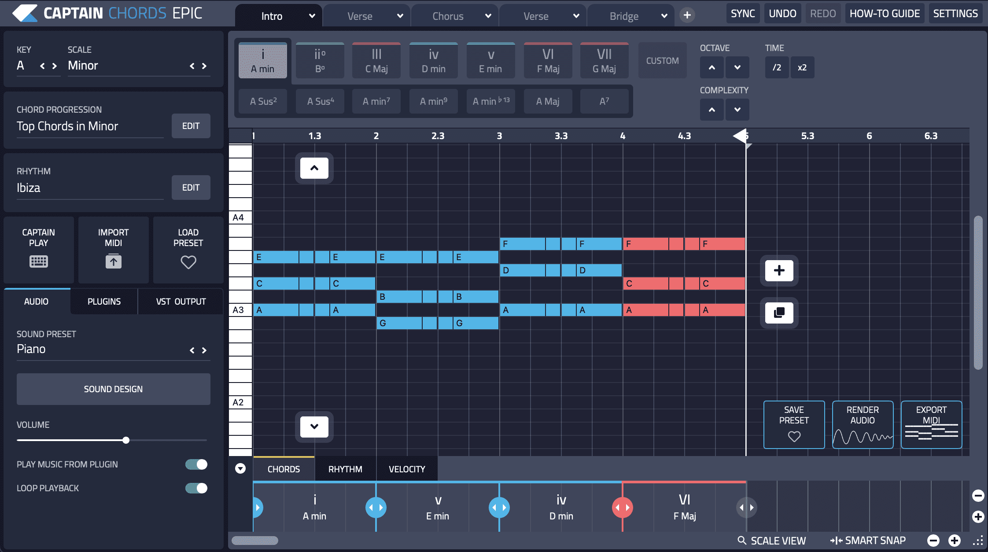Toggle the Smart Snap option
This screenshot has width=988, height=552.
[x=867, y=541]
